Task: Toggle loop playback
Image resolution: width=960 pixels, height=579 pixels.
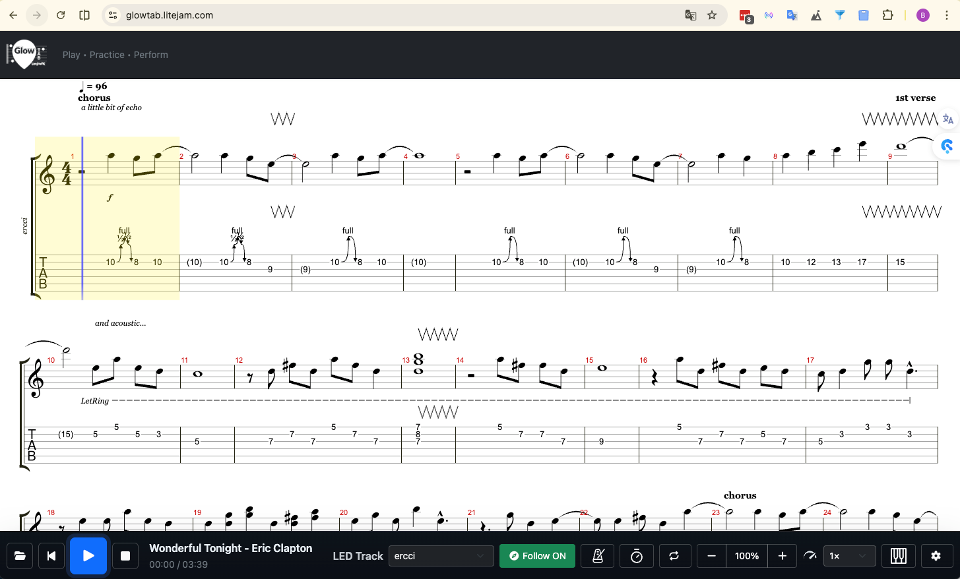Action: pos(674,556)
